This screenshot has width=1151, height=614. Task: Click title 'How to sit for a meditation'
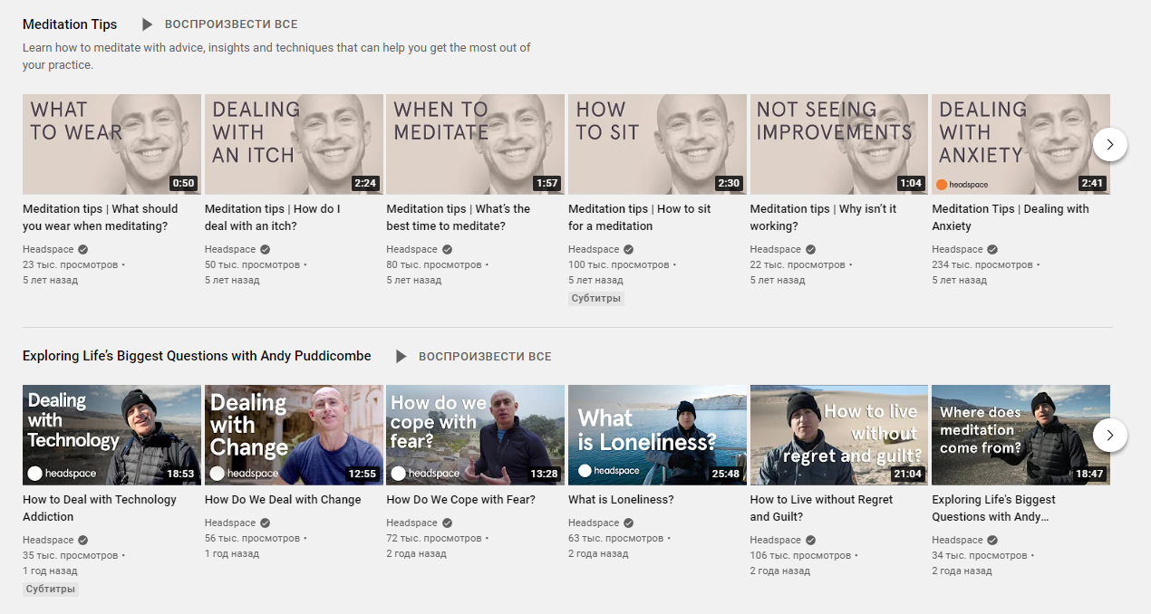(640, 217)
